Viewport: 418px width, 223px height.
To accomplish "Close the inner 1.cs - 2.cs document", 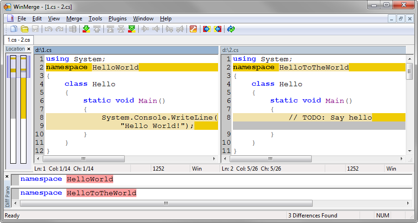I will point(409,19).
